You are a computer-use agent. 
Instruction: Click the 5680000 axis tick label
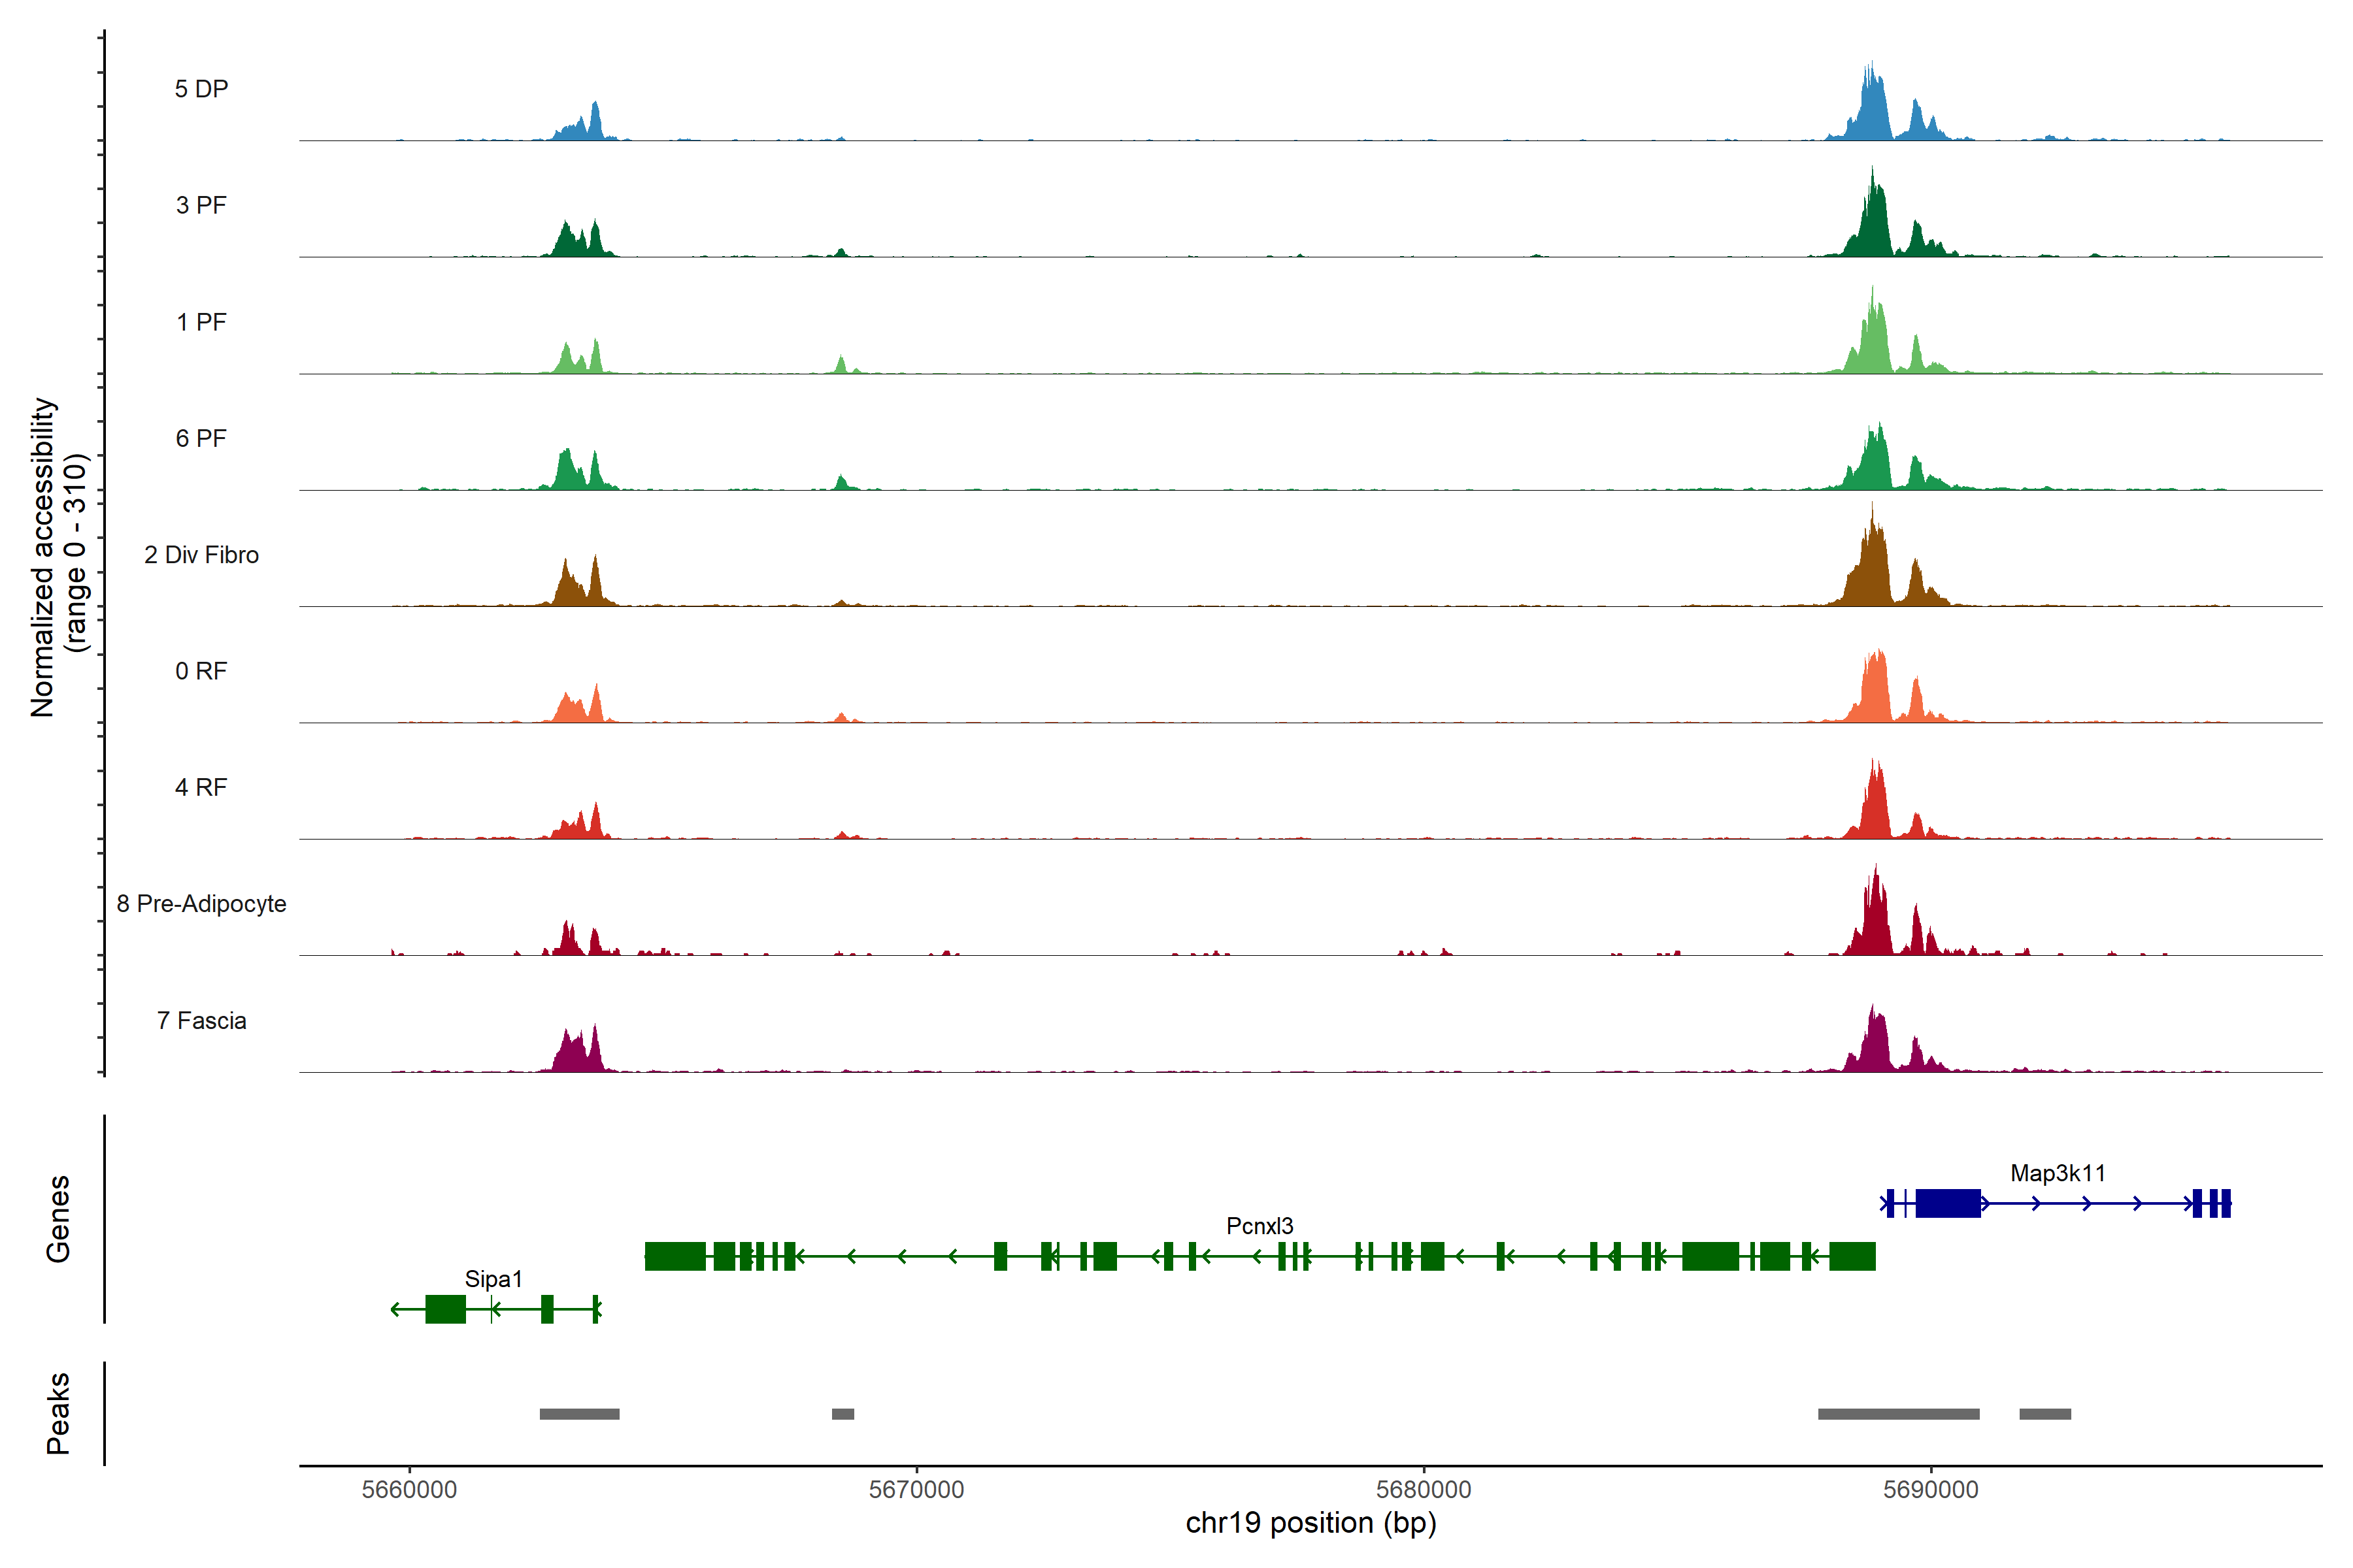pyautogui.click(x=1423, y=1489)
